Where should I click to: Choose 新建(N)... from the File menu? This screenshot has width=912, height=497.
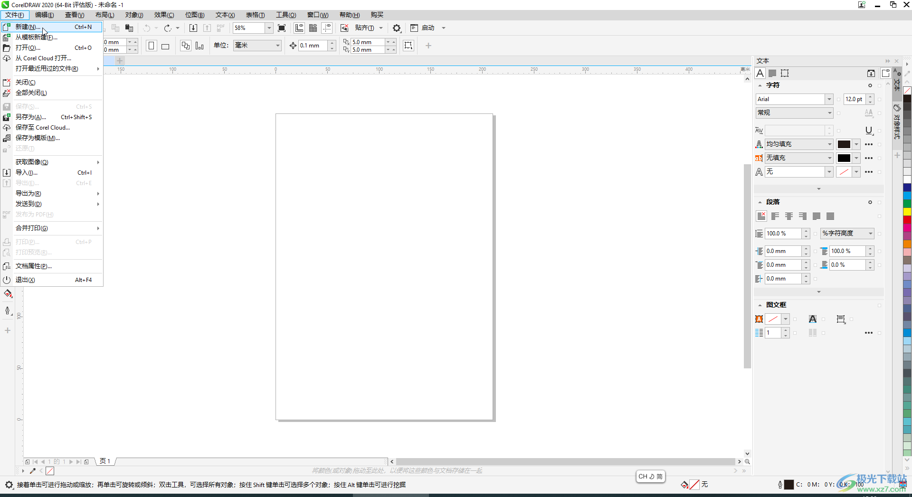52,27
